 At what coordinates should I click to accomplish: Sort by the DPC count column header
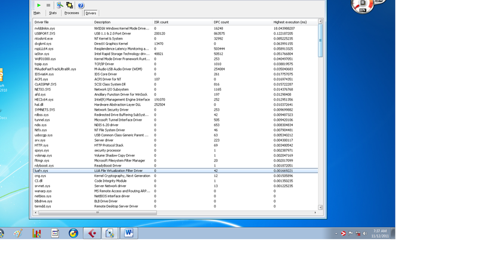pos(242,22)
